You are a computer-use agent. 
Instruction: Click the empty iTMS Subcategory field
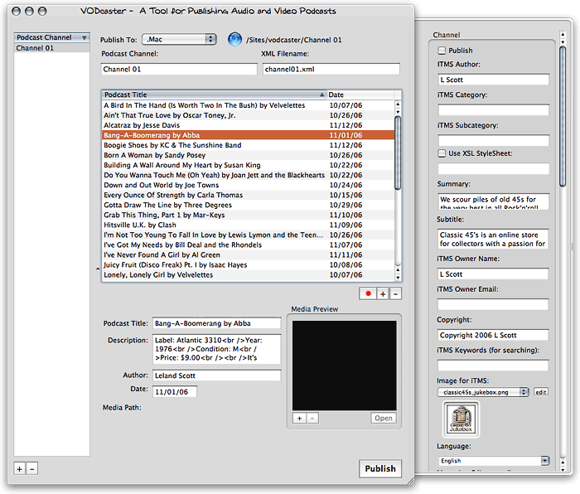pyautogui.click(x=494, y=141)
